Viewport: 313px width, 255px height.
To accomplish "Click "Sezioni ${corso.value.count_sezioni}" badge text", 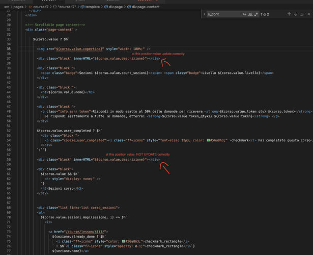I will pos(114,73).
